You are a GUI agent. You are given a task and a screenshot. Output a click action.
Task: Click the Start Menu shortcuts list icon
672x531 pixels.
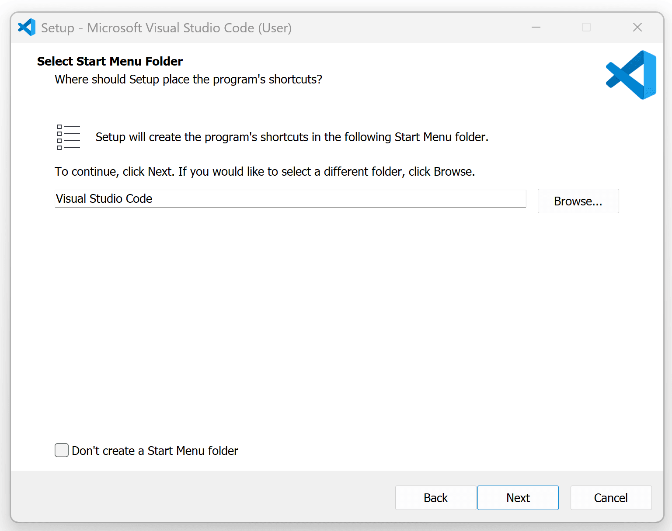coord(68,137)
